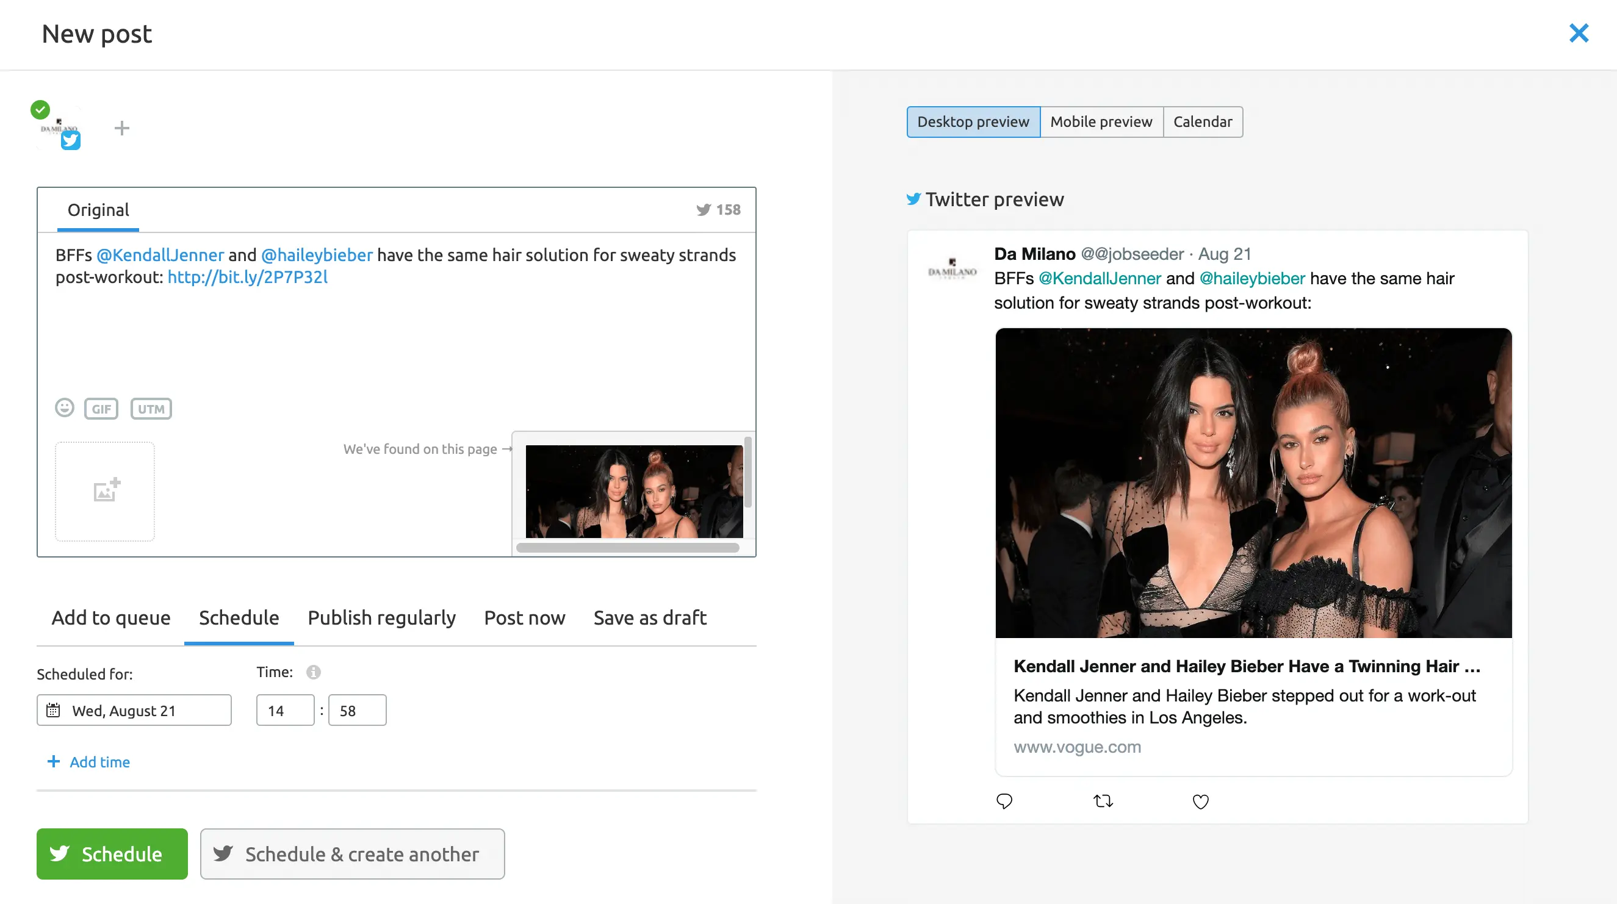
Task: Upload an image via add-image box
Action: (x=105, y=491)
